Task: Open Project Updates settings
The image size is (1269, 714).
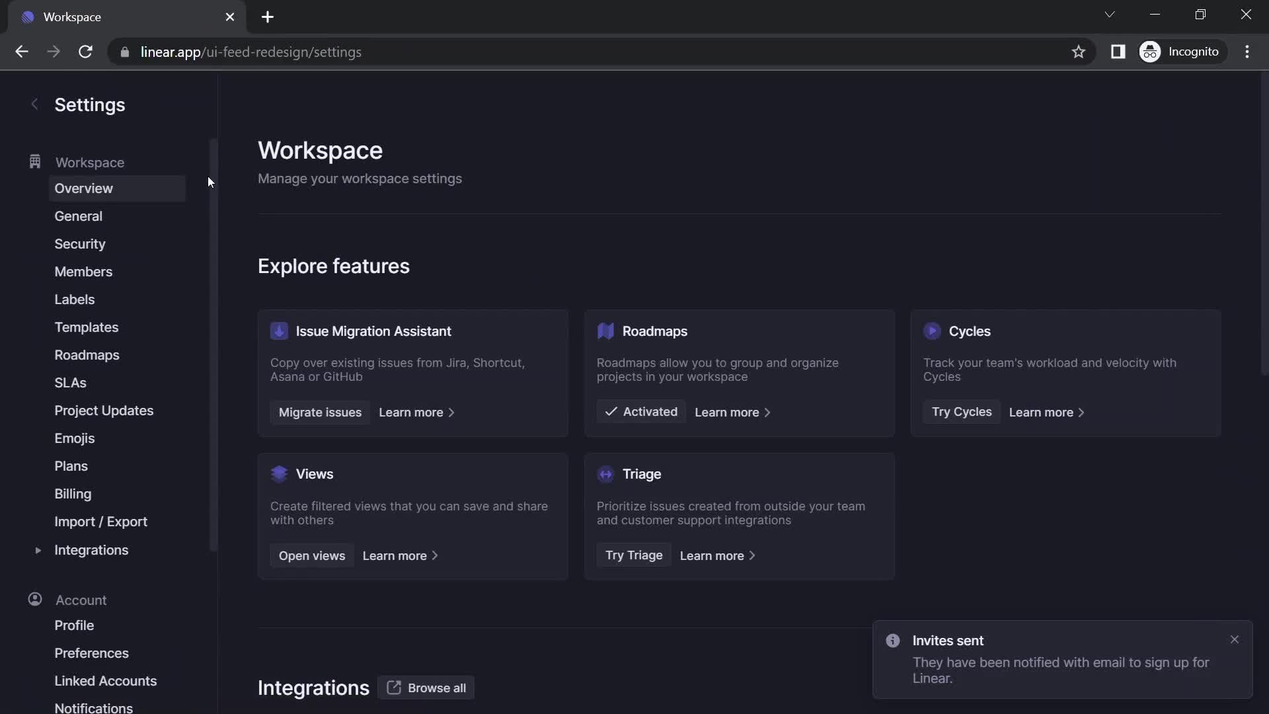Action: point(104,411)
